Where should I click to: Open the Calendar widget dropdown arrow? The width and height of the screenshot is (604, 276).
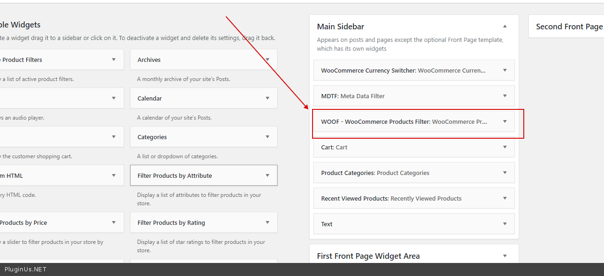click(268, 98)
